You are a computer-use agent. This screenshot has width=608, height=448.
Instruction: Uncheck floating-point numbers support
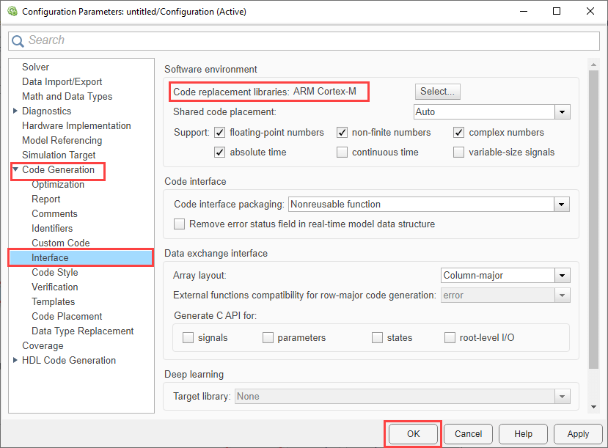click(220, 133)
